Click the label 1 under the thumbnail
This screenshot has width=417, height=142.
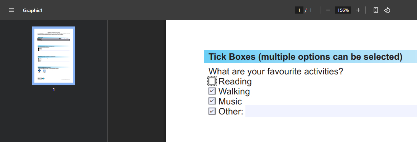(54, 90)
